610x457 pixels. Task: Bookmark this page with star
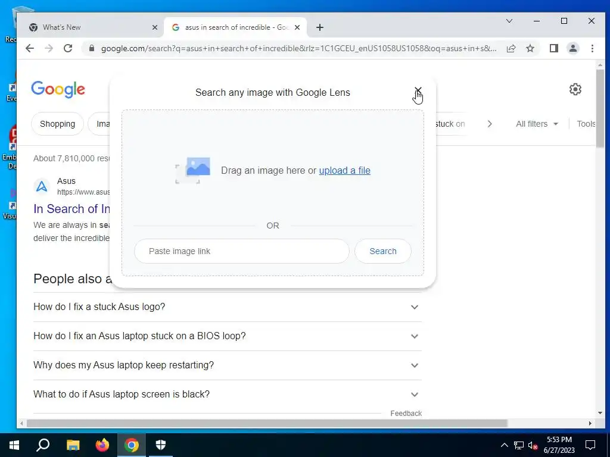click(x=530, y=48)
